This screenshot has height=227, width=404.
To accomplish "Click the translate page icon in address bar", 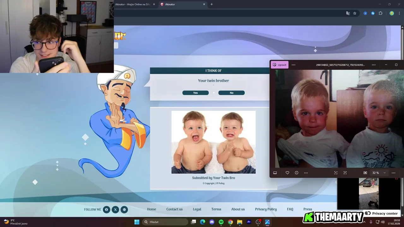I will click(x=348, y=13).
